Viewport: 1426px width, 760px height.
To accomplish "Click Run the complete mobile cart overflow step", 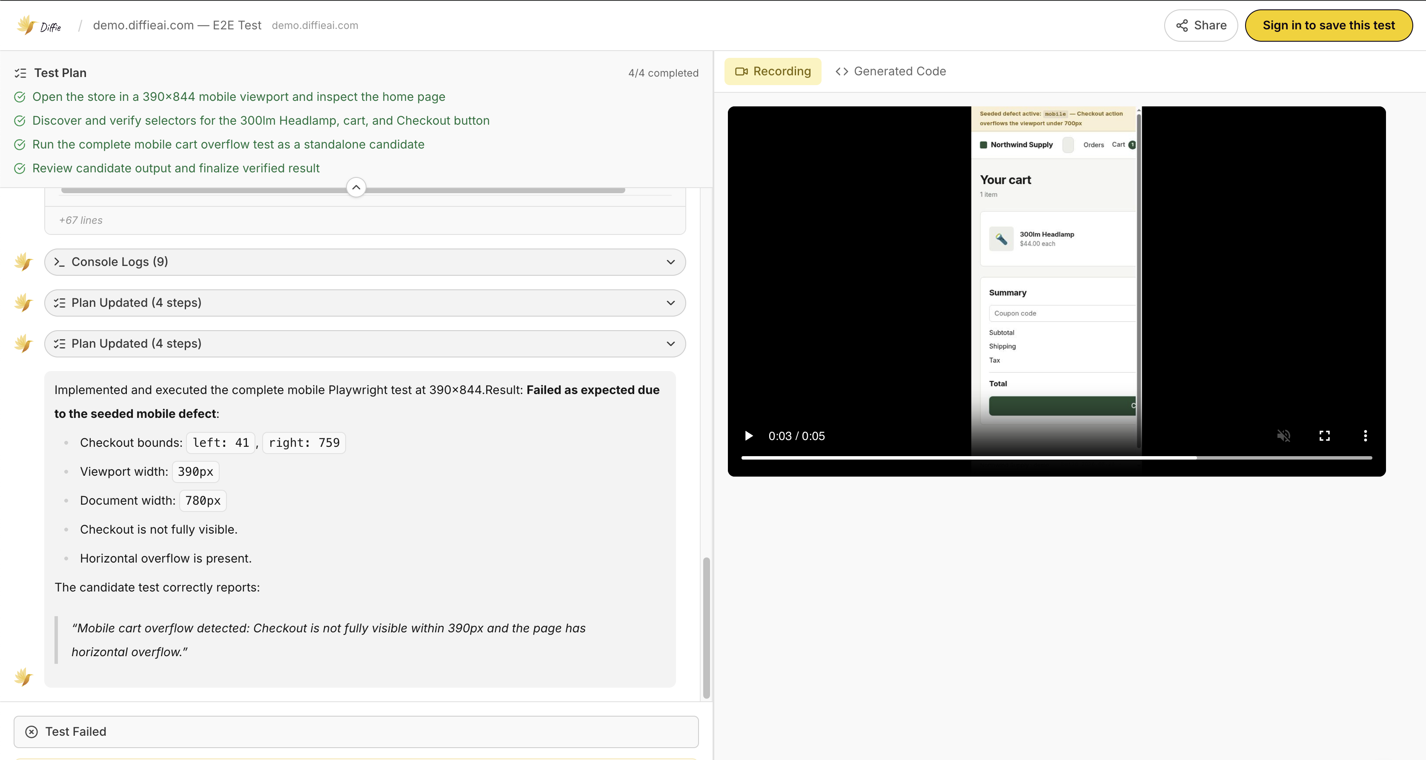I will click(x=228, y=145).
